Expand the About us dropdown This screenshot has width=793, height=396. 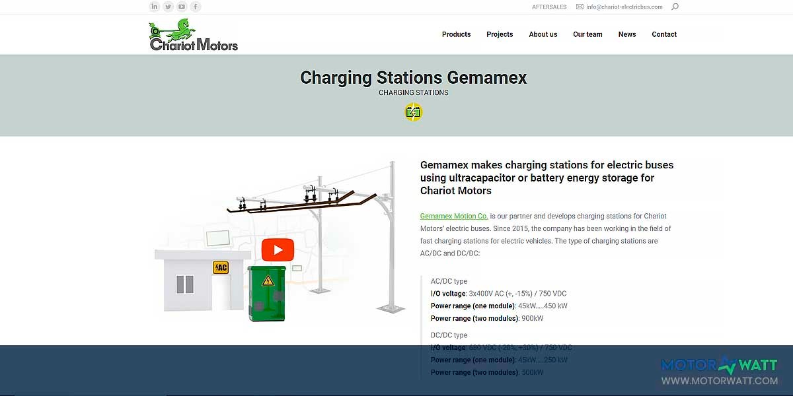click(543, 34)
